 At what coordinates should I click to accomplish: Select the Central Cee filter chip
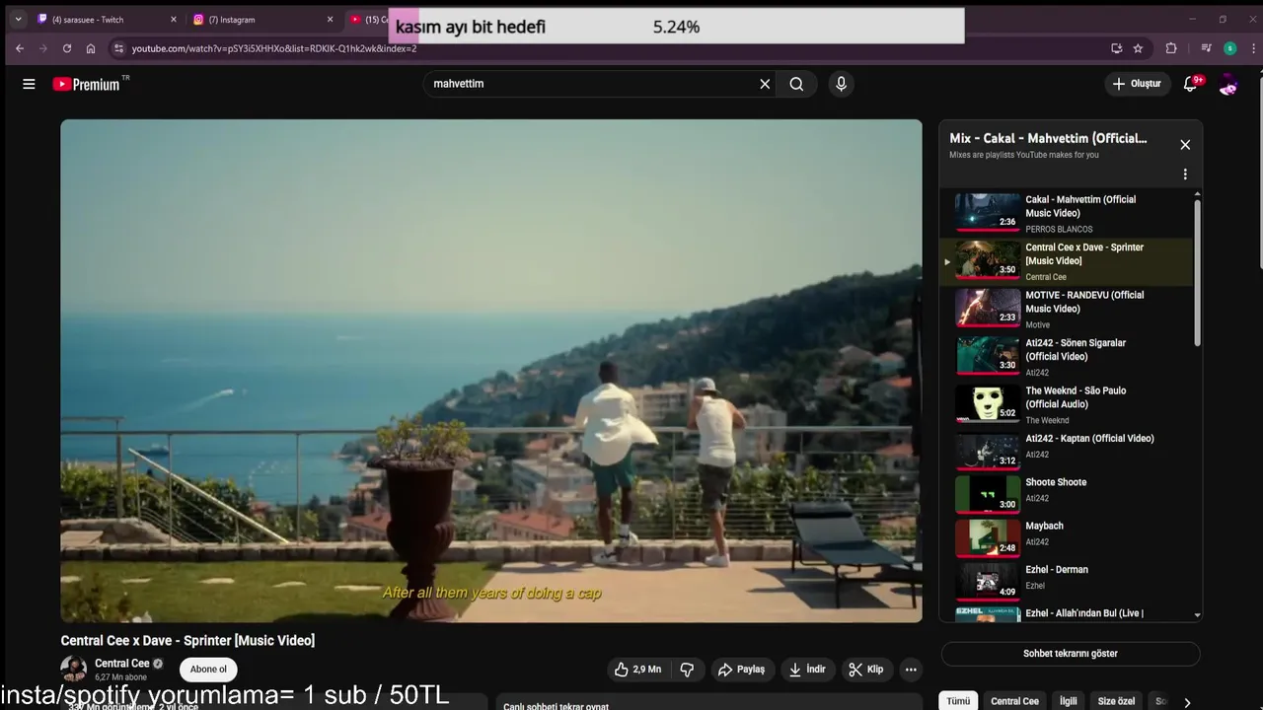coord(1014,701)
